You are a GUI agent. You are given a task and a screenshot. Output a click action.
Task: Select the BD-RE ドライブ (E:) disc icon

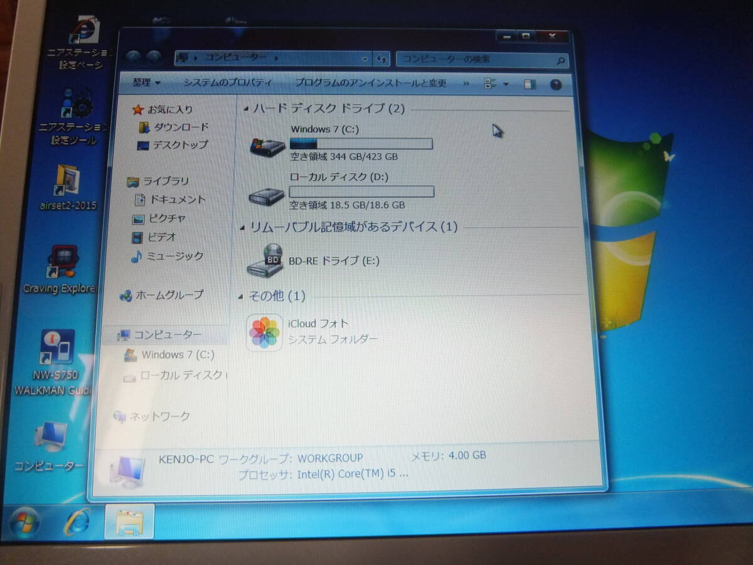click(266, 260)
